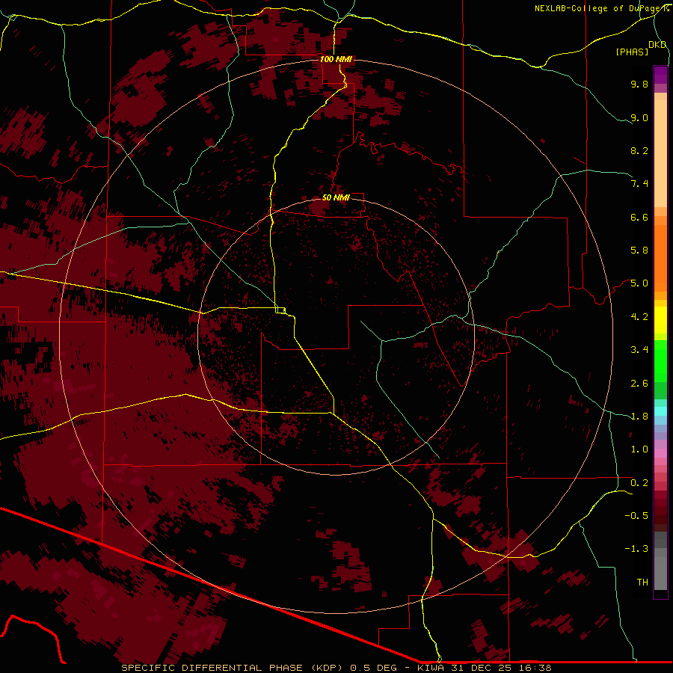673x673 pixels.
Task: Click the -0.5 value on color scale
Action: click(636, 516)
